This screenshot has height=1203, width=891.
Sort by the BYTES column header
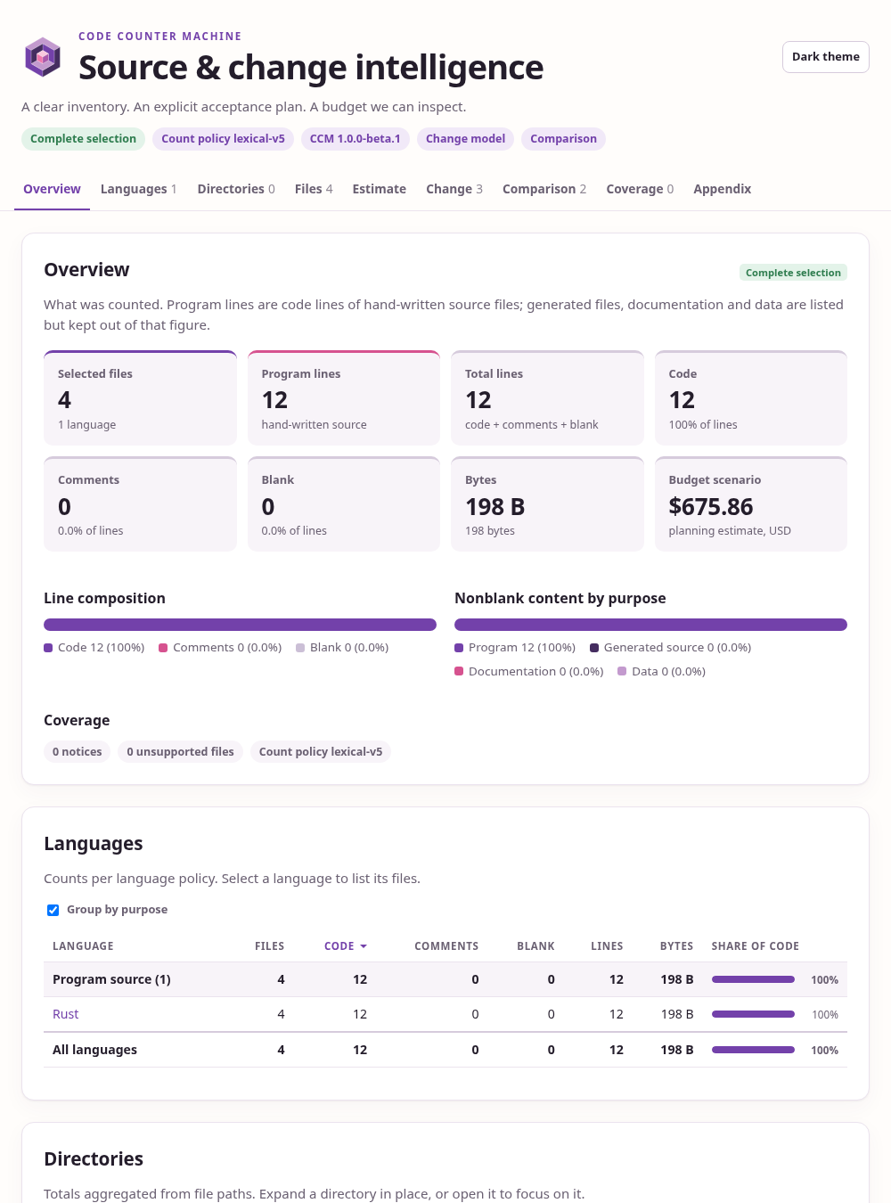[x=676, y=946]
